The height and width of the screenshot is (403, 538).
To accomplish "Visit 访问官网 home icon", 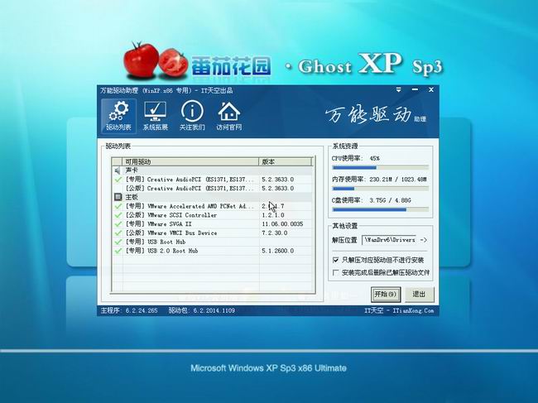I will pos(228,116).
